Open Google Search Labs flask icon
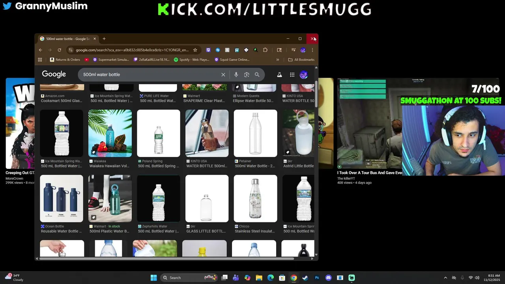The width and height of the screenshot is (505, 284). (279, 75)
